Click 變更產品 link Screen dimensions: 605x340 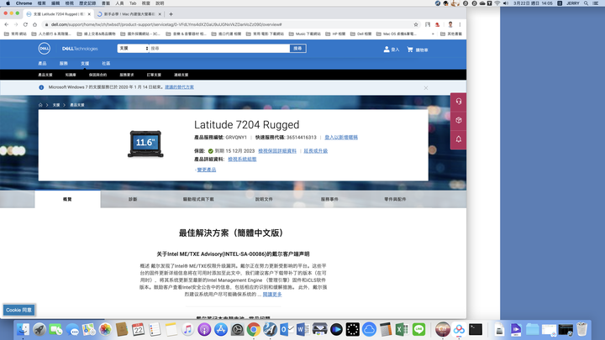point(207,170)
